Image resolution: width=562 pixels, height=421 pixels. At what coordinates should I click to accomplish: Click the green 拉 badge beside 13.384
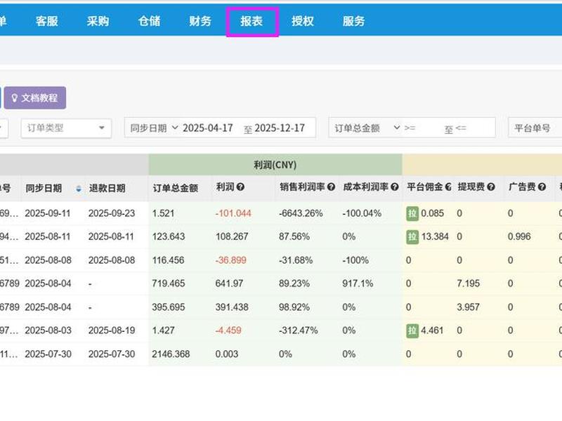coord(412,236)
